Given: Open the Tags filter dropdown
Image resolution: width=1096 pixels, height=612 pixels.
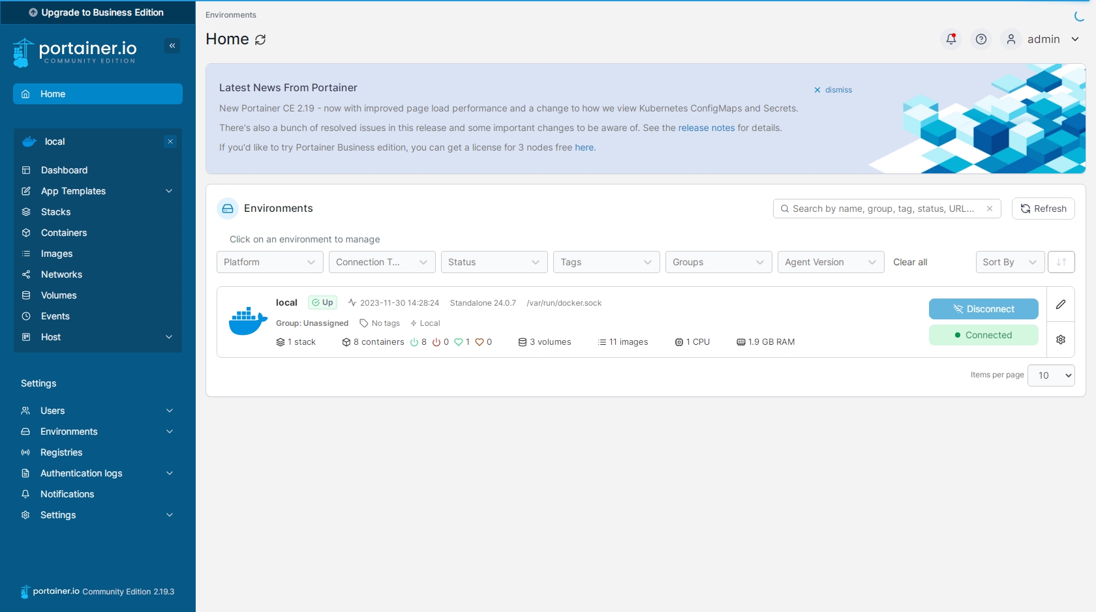Looking at the screenshot, I should coord(607,262).
